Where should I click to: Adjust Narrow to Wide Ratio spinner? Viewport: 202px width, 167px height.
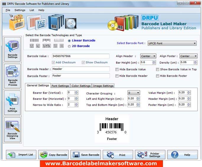[76, 105]
